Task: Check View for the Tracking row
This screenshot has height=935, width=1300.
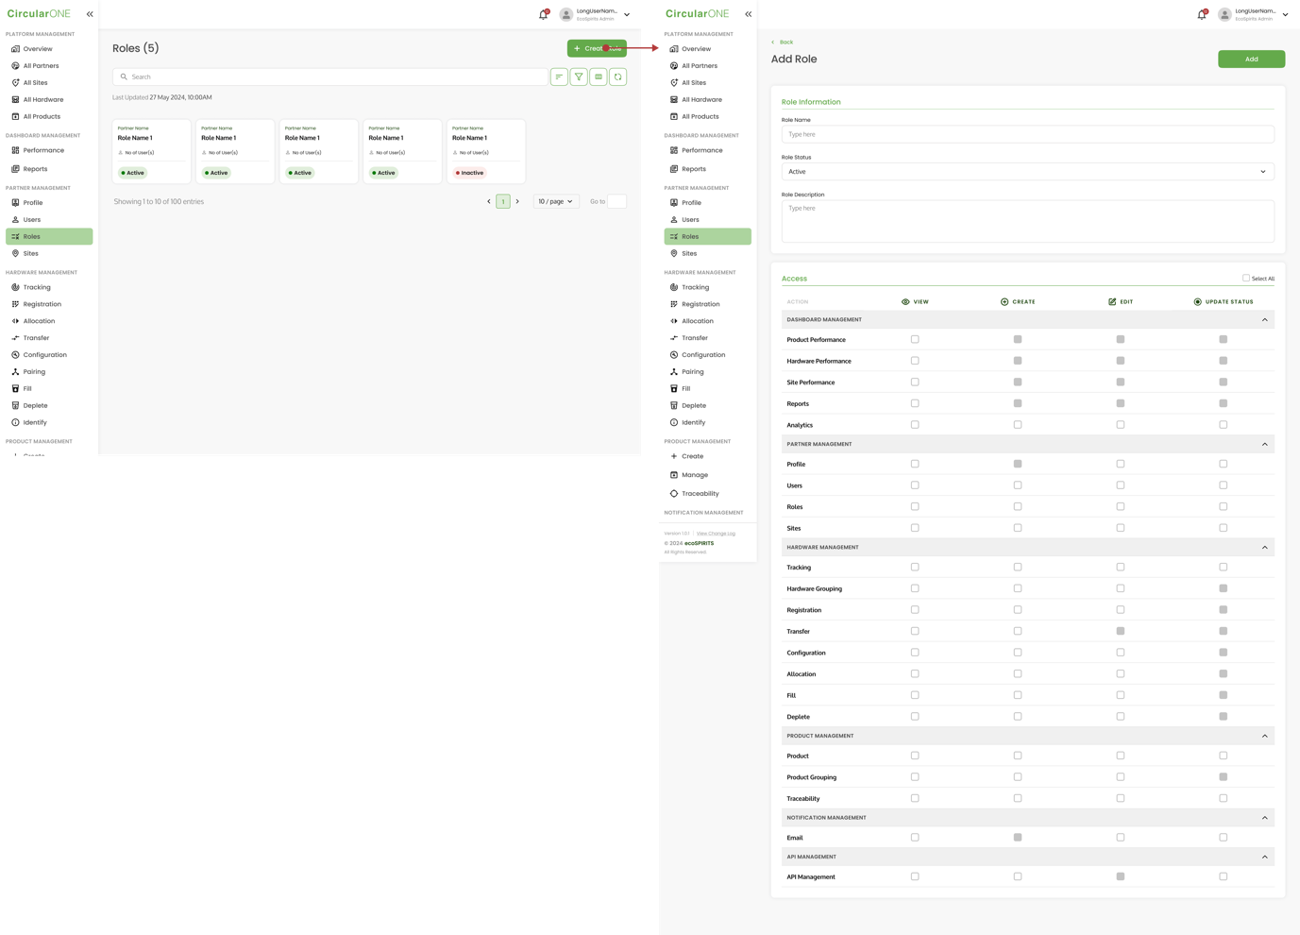Action: coord(915,568)
